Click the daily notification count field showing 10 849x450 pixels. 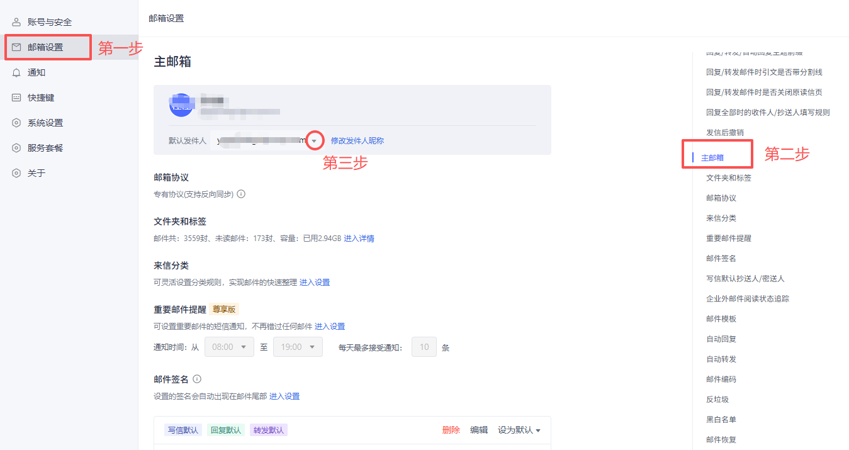click(x=424, y=347)
